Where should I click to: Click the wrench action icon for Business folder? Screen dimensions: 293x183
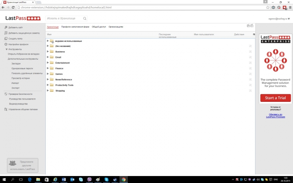tap(250, 52)
